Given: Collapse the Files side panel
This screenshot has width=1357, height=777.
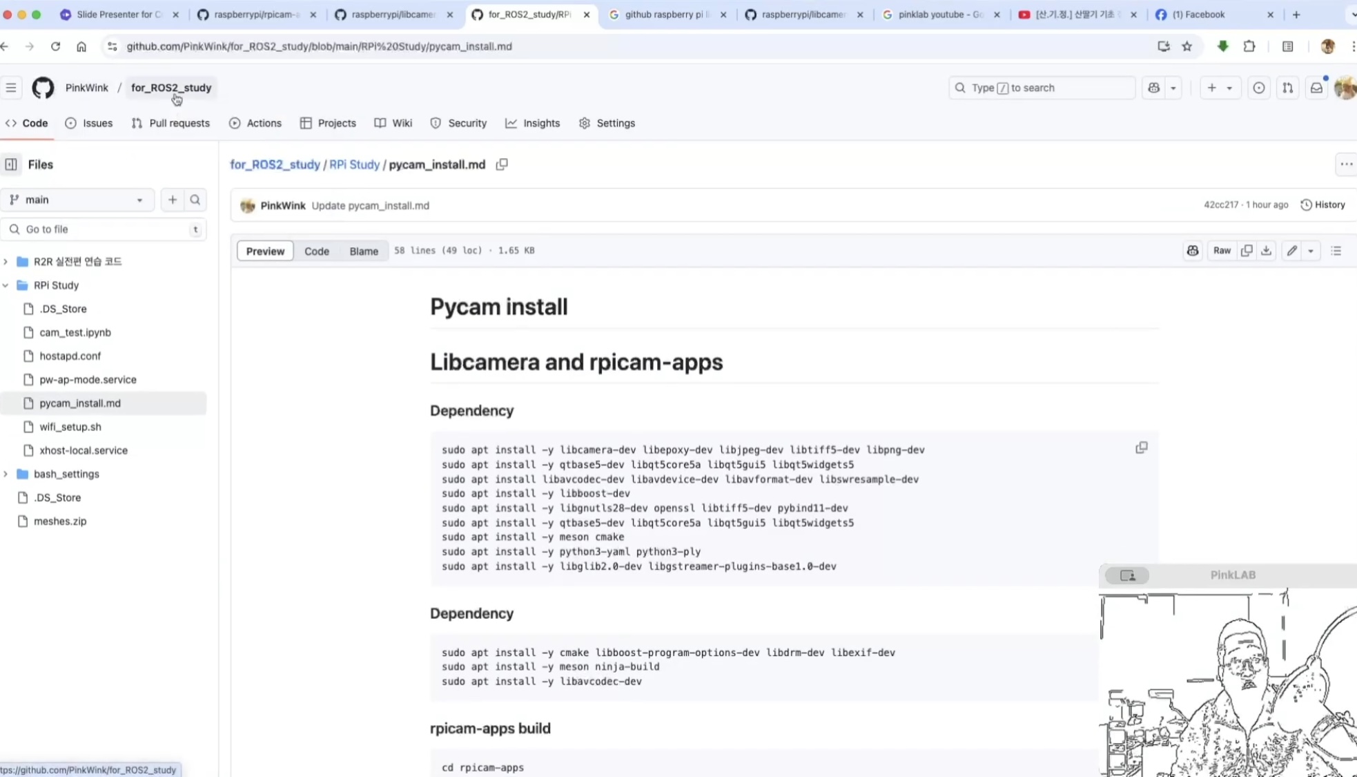Looking at the screenshot, I should [x=11, y=164].
